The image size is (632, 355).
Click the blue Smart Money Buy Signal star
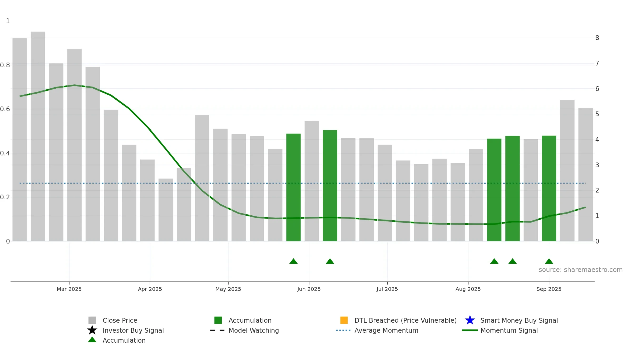[x=470, y=320]
